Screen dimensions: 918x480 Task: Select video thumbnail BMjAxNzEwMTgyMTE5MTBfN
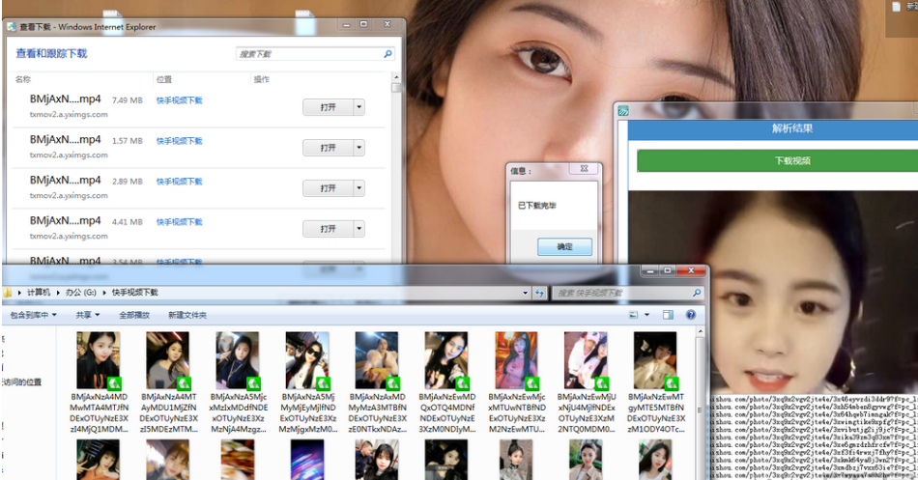click(655, 361)
